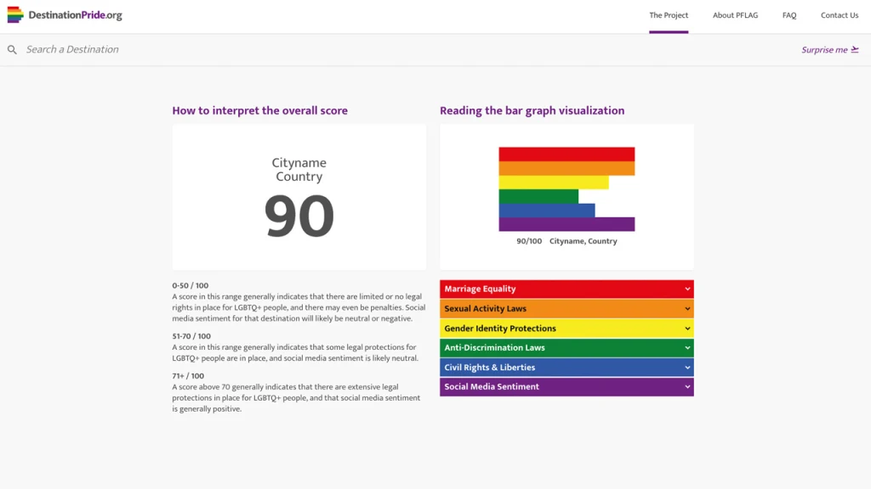Open the Anti-Discrimination Laws dropdown
871x489 pixels.
[x=566, y=347]
